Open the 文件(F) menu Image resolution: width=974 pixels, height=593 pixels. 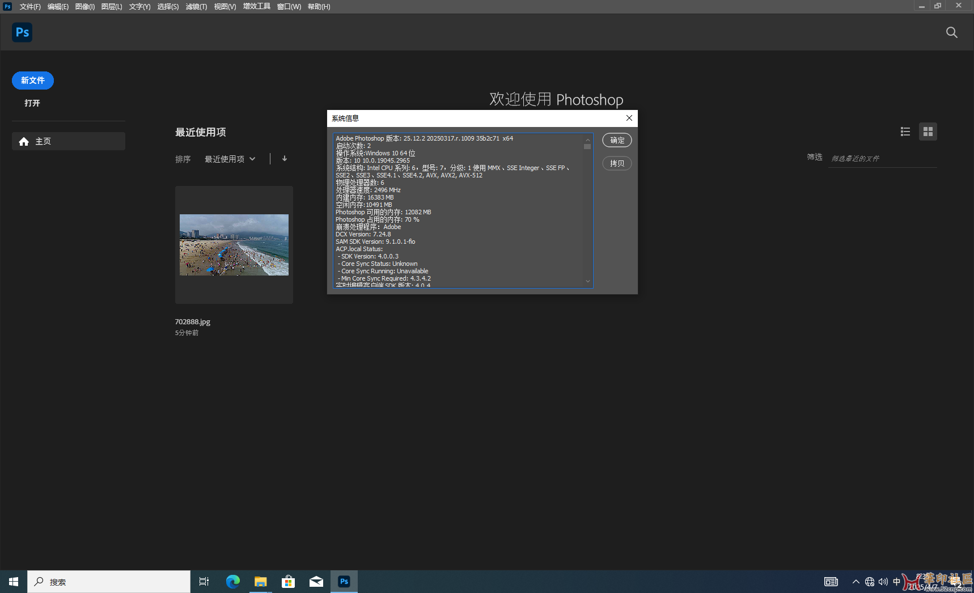[30, 7]
